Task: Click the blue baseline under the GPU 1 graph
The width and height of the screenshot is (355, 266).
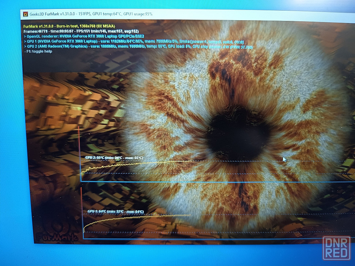Action: pos(213,238)
